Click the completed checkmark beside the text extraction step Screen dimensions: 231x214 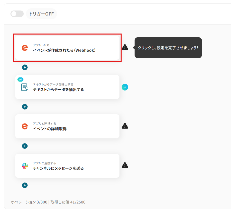pyautogui.click(x=125, y=87)
